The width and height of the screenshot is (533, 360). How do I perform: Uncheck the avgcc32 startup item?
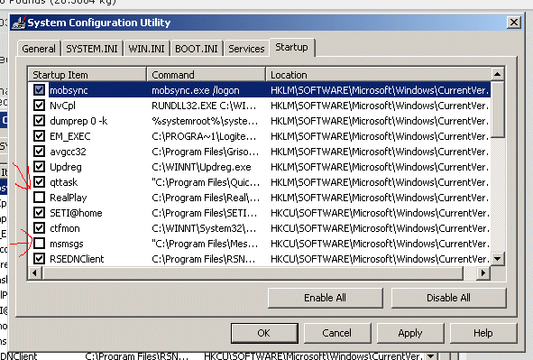point(39,152)
